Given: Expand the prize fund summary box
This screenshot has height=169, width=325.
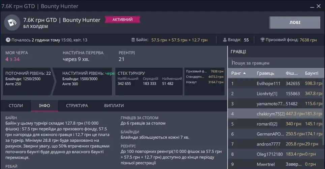Looking at the screenshot, I should click(x=205, y=81).
